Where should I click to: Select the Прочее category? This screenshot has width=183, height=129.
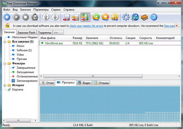tap(22, 59)
